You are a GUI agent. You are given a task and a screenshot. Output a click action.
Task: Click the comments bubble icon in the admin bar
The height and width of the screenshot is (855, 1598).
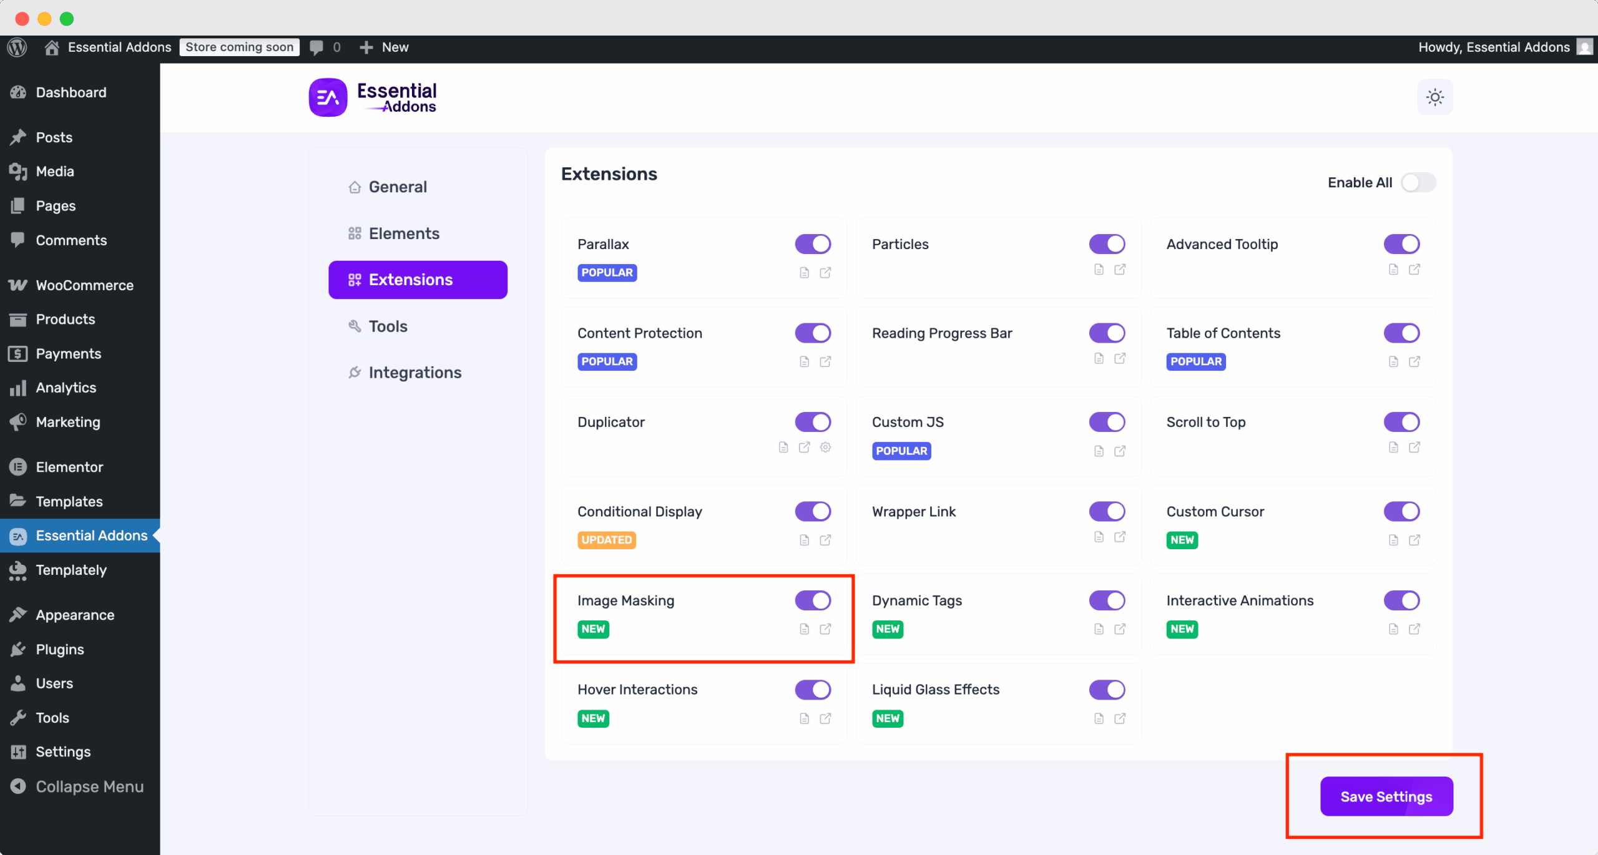click(317, 47)
